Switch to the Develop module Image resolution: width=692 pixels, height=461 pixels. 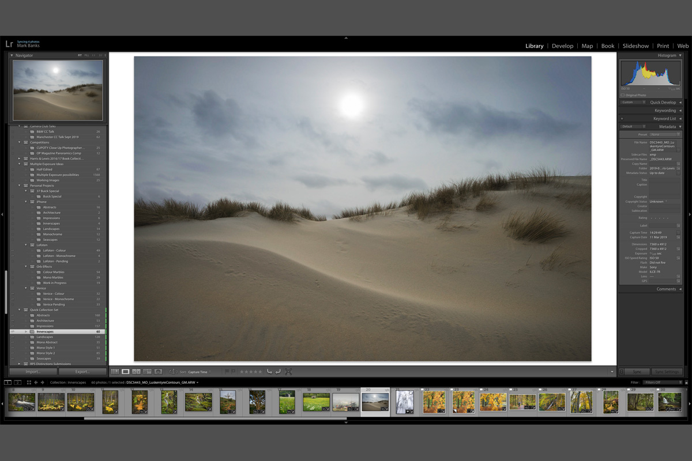coord(562,46)
